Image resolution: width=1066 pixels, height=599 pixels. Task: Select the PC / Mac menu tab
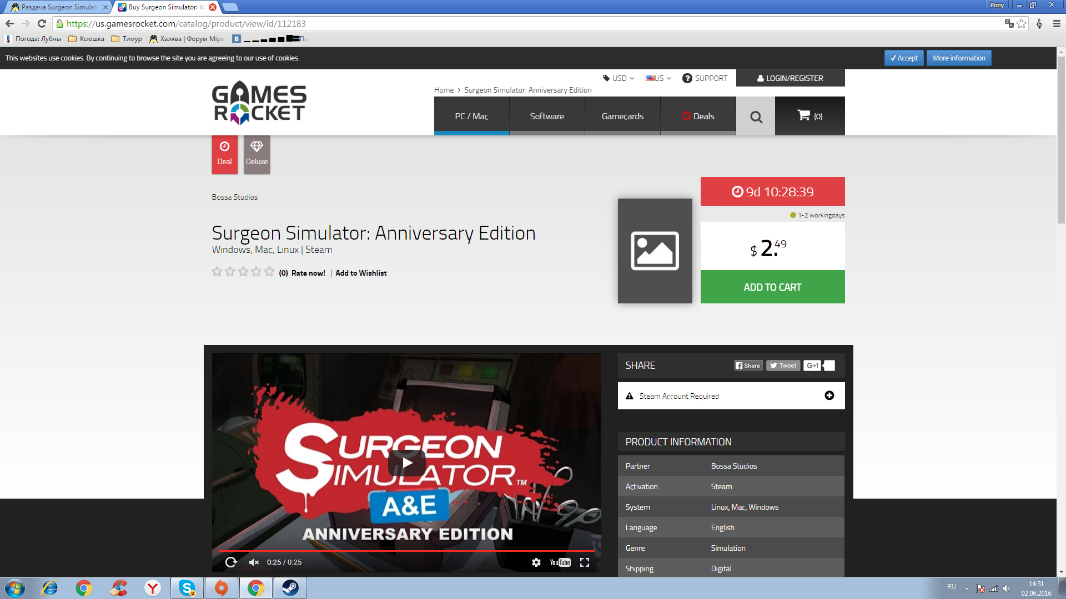[471, 116]
